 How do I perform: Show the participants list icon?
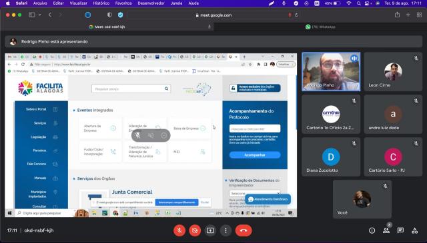[x=386, y=230]
